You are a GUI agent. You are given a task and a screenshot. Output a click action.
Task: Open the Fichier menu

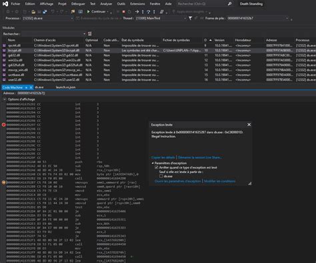(15, 4)
